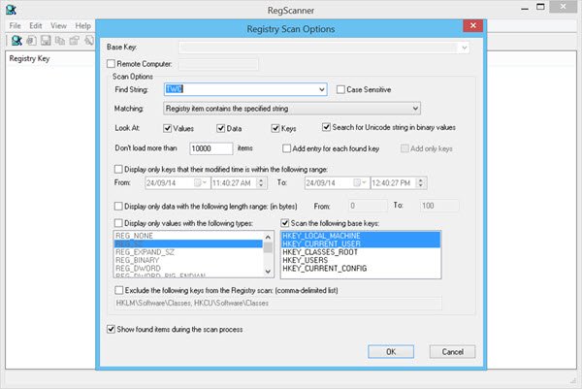Click the Properties toolbar icon
This screenshot has height=389, width=582.
pyautogui.click(x=75, y=40)
